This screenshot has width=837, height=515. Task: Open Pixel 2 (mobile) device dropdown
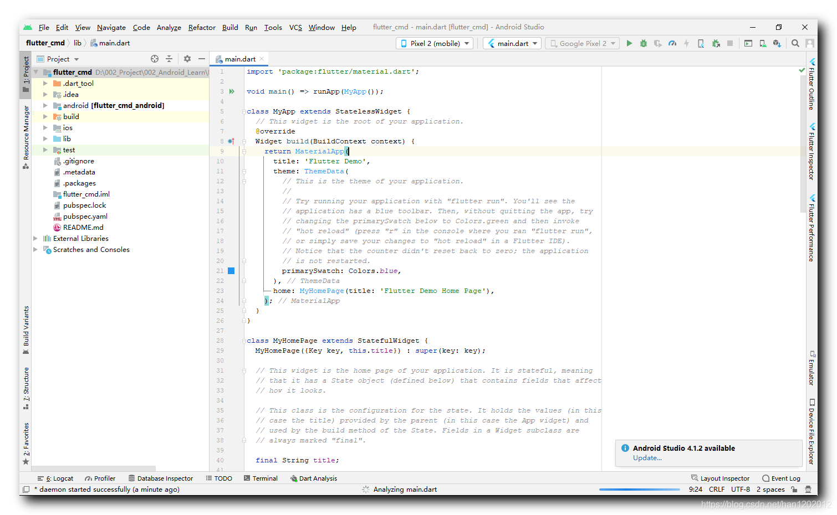[x=435, y=43]
